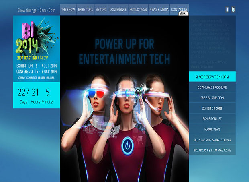Screen dimensions: 249x182
Task: Open the Visitors menu
Action: 101,10
